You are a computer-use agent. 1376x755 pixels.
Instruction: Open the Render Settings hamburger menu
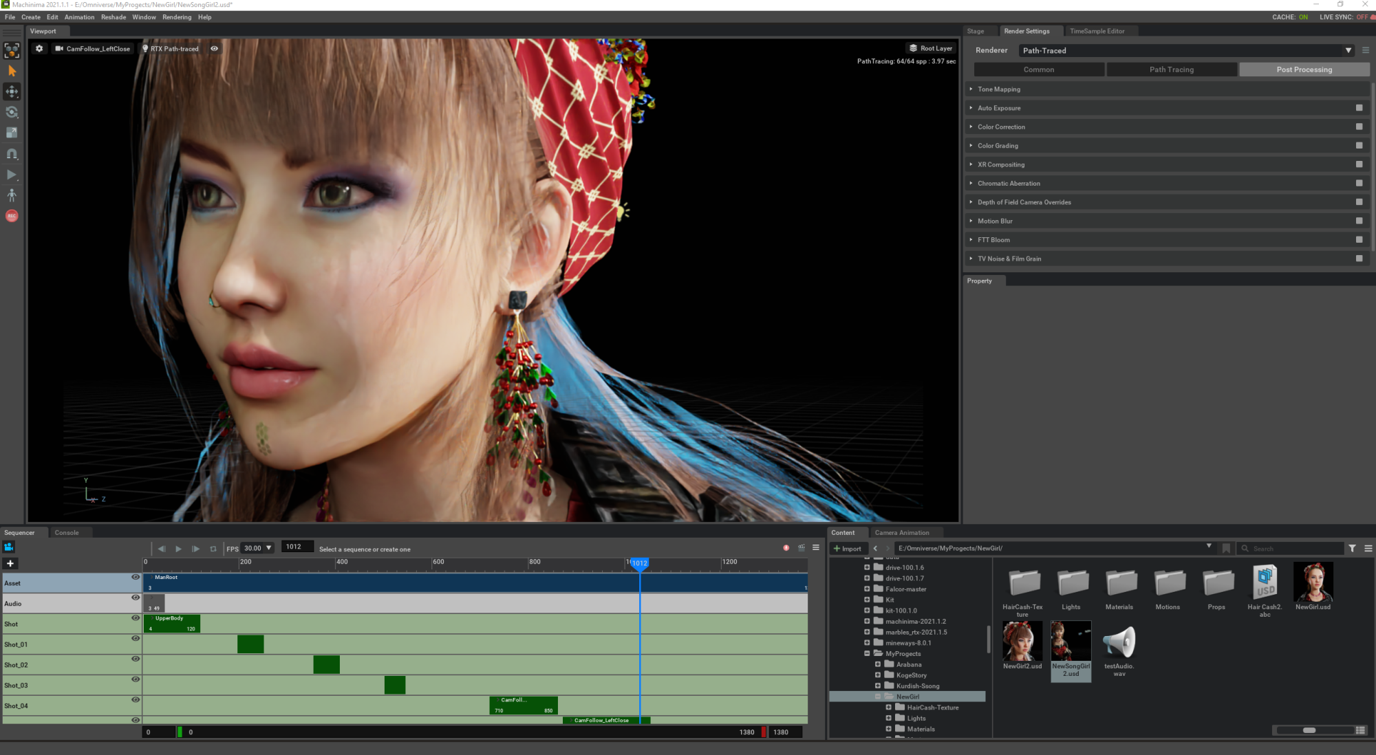(x=1366, y=50)
